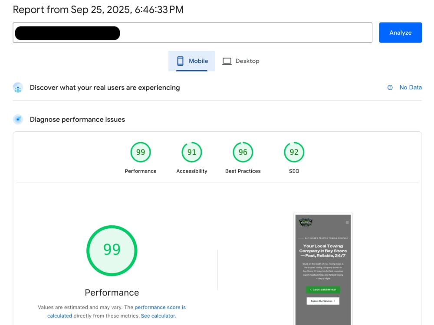Select the Accessibility 91 score gauge

point(192,152)
